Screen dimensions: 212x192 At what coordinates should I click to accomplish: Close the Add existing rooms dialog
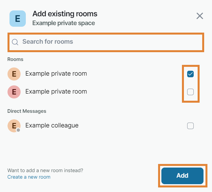[x=200, y=16]
